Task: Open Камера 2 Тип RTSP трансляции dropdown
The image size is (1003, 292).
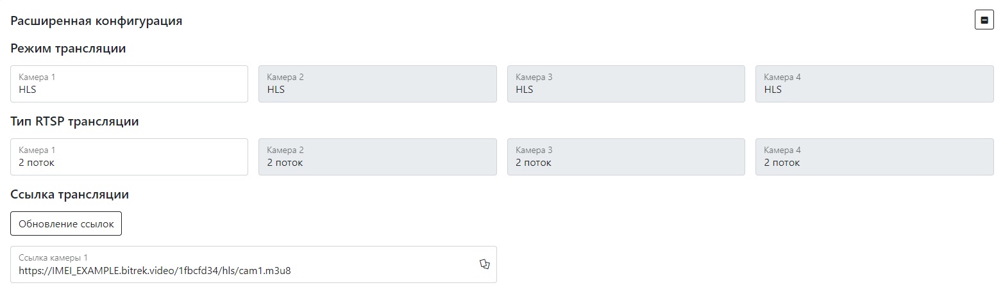Action: [377, 157]
